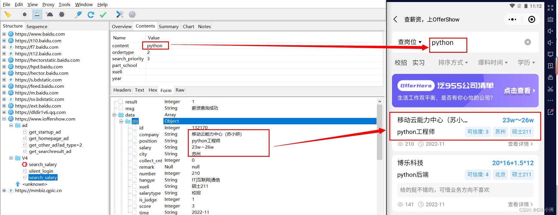Image resolution: width=558 pixels, height=215 pixels.
Task: Go back with the OfferShow back arrow
Action: [x=395, y=19]
